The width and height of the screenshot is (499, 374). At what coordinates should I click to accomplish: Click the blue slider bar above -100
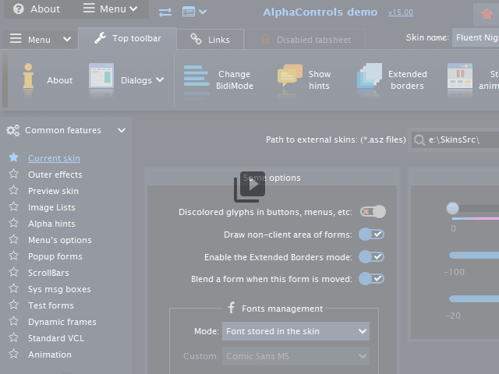pos(474,255)
